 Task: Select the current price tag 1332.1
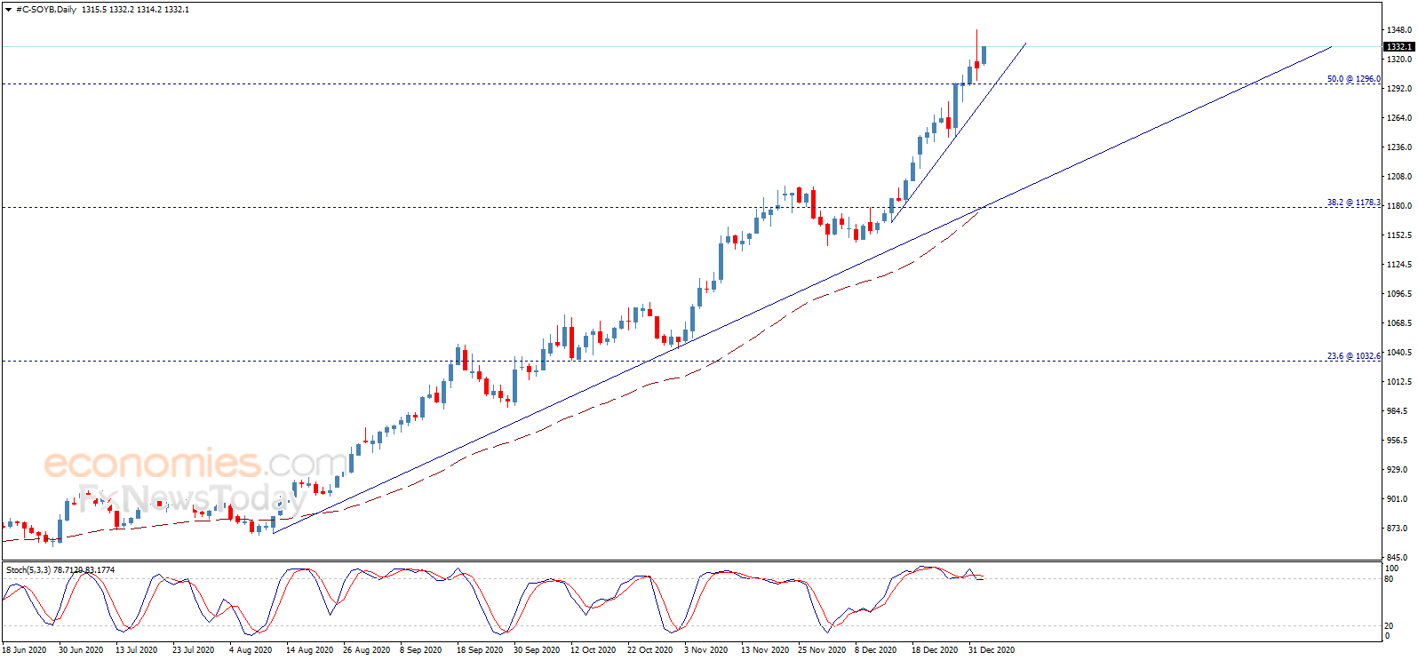tap(1399, 46)
